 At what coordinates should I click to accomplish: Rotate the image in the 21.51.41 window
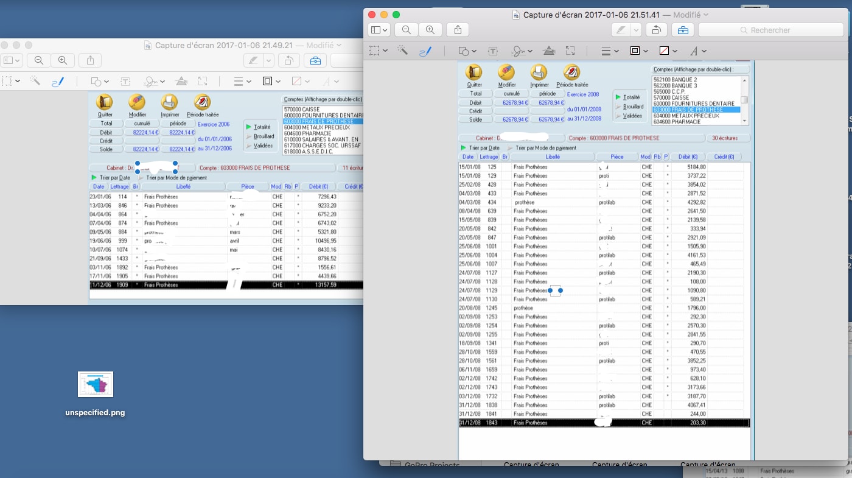coord(656,30)
